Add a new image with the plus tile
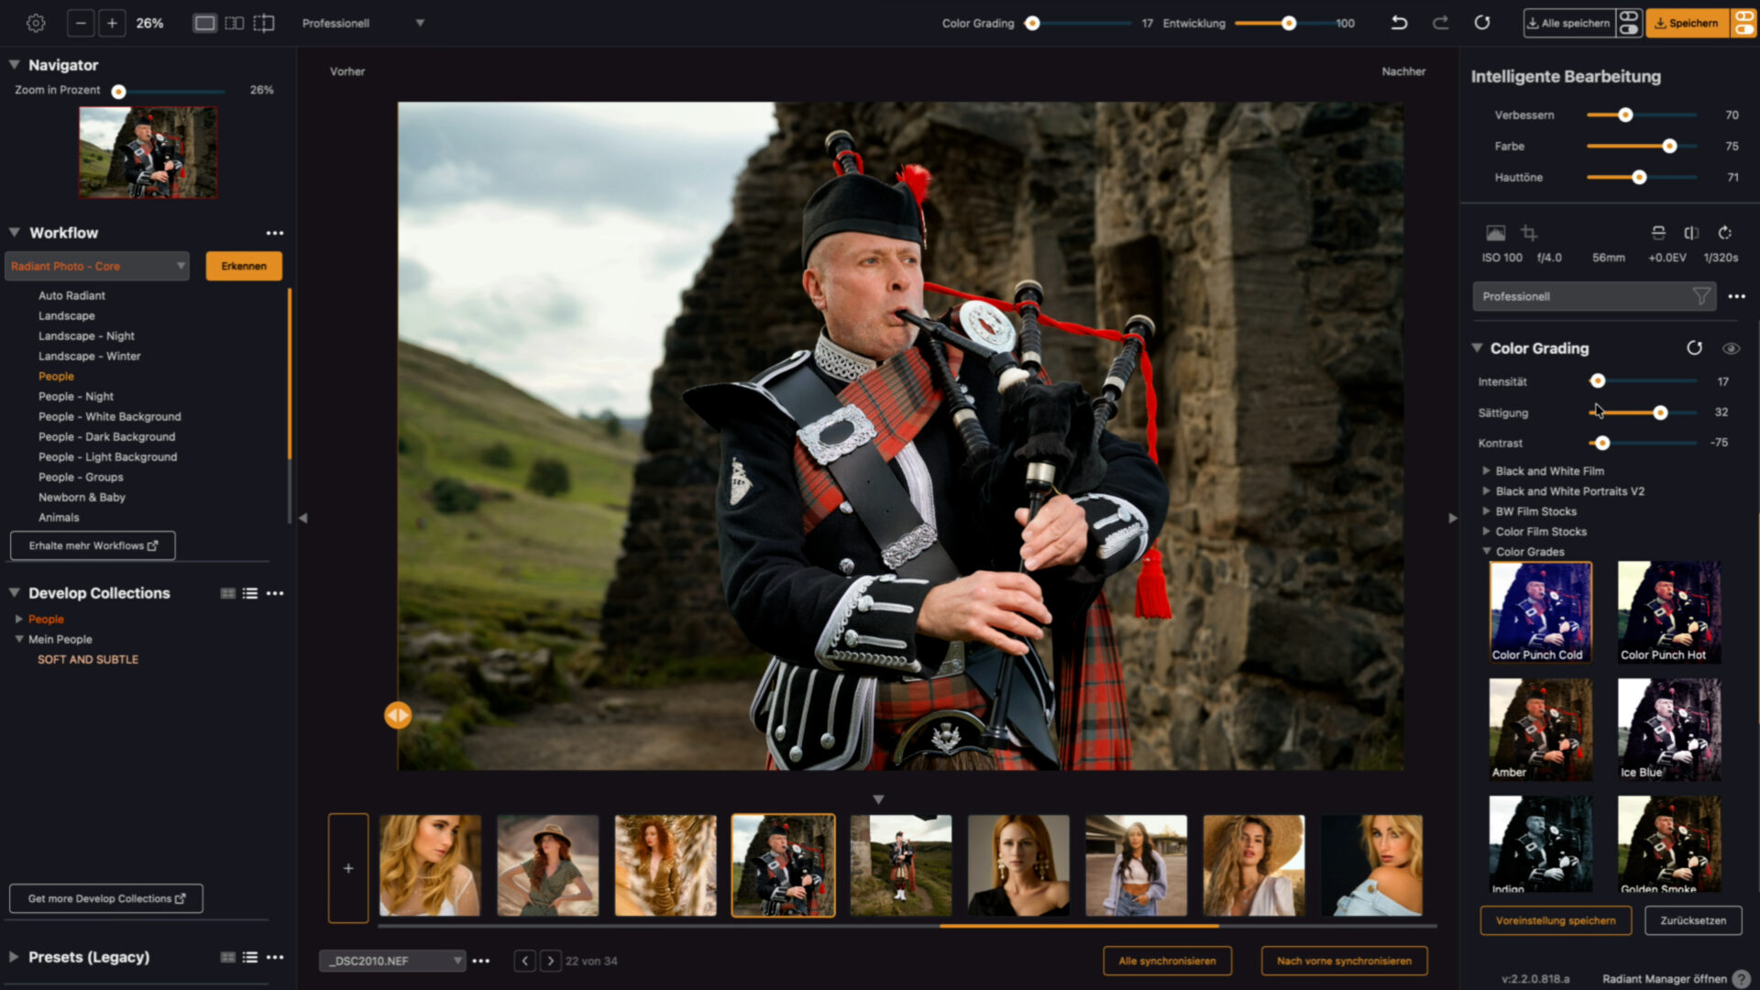Image resolution: width=1760 pixels, height=990 pixels. [x=348, y=867]
